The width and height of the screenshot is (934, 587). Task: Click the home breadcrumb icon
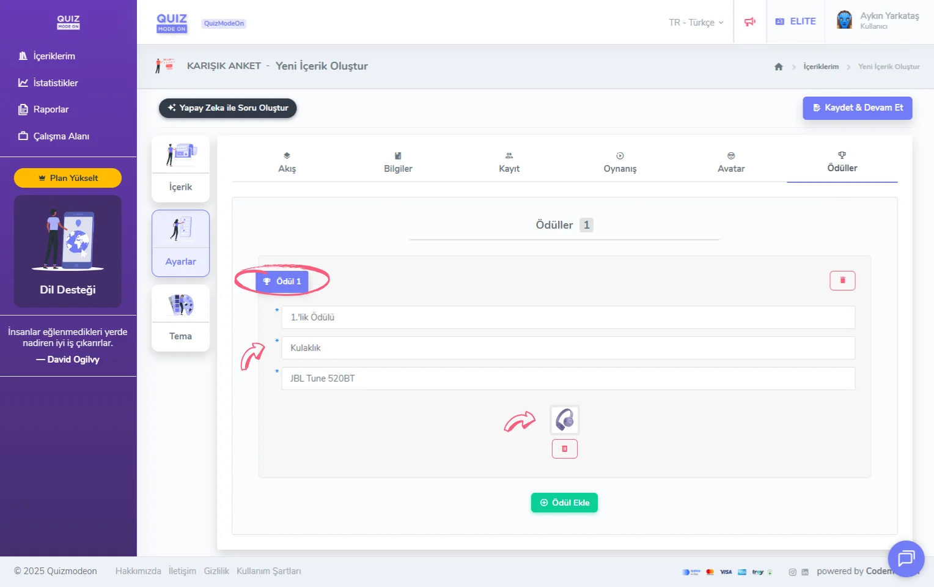(778, 67)
